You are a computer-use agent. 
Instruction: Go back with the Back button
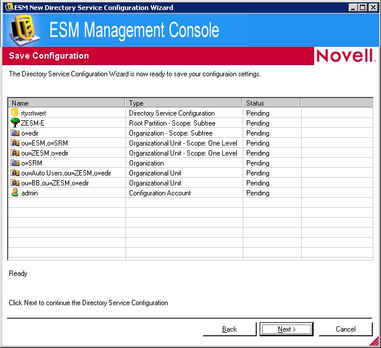tap(229, 329)
